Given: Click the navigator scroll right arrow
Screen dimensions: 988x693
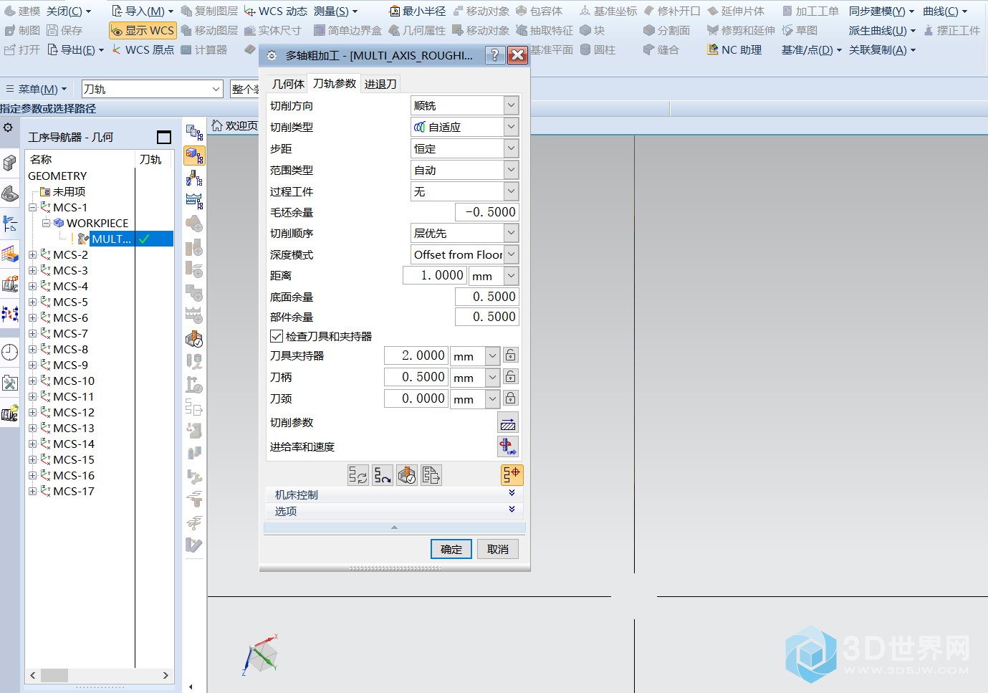Looking at the screenshot, I should pyautogui.click(x=166, y=675).
